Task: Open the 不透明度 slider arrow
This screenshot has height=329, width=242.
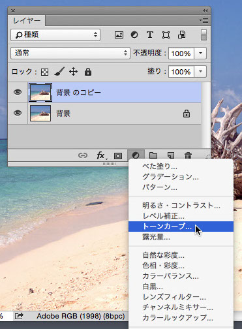Action: [200, 53]
